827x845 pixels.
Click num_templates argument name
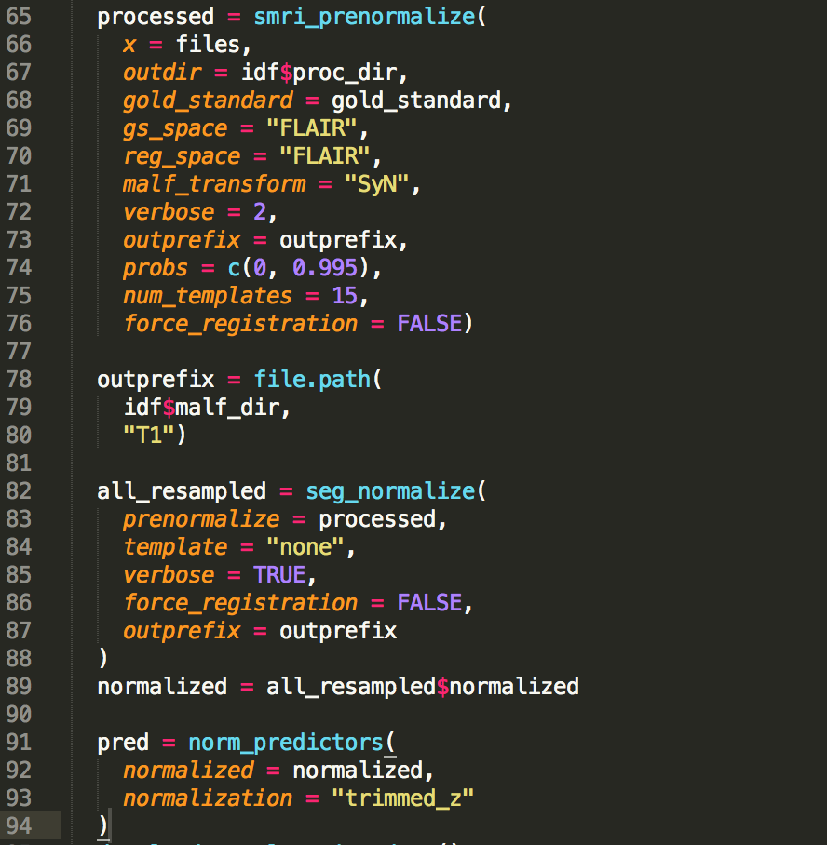tap(208, 296)
